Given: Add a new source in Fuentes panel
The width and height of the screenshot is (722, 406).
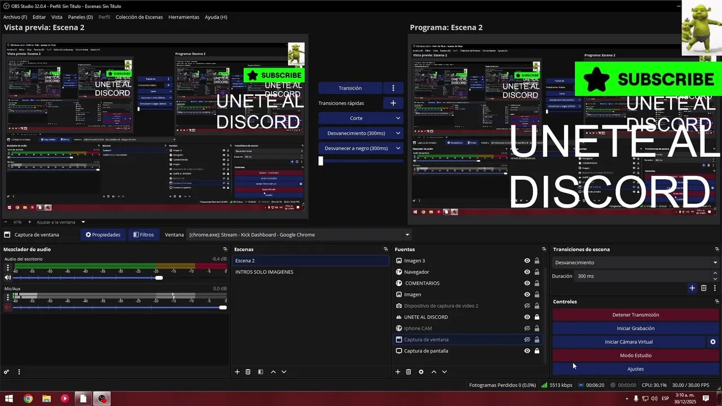Looking at the screenshot, I should pyautogui.click(x=398, y=372).
